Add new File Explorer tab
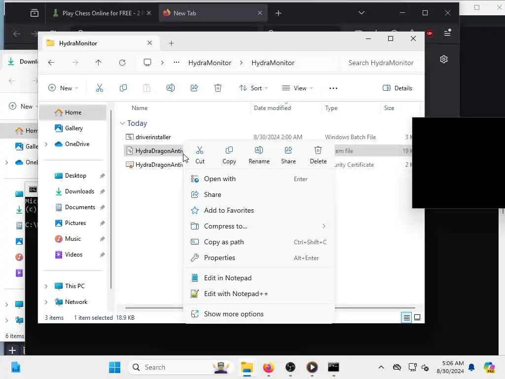Image resolution: width=505 pixels, height=379 pixels. (171, 43)
